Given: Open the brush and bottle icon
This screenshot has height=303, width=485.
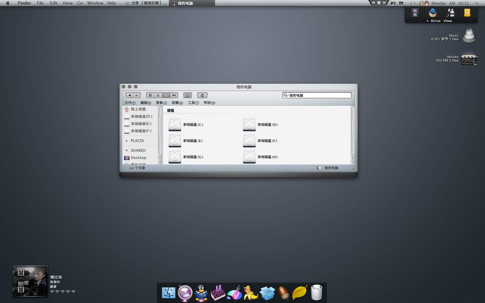Looking at the screenshot, I should (450, 13).
